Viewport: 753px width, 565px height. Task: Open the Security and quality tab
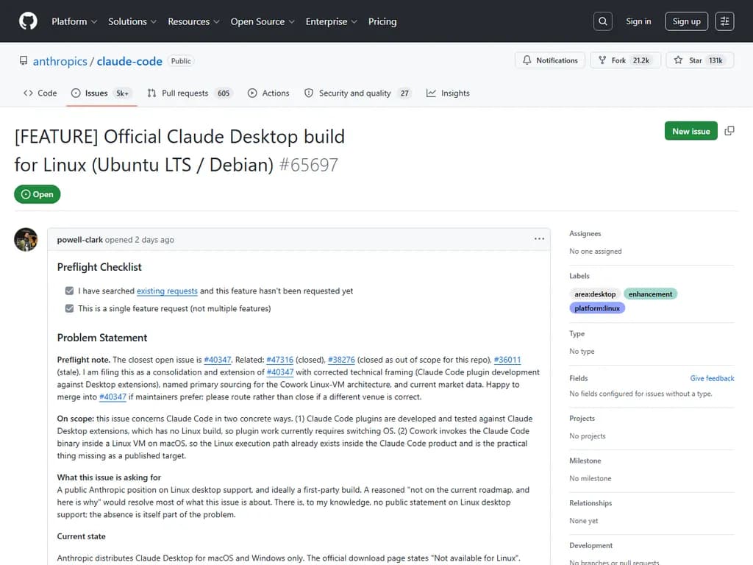[358, 93]
